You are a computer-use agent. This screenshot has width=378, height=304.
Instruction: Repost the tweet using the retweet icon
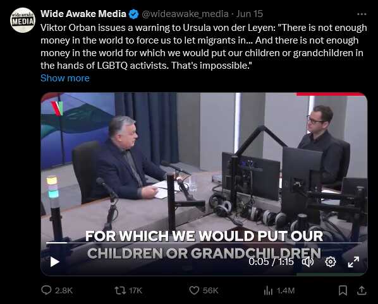coord(120,290)
